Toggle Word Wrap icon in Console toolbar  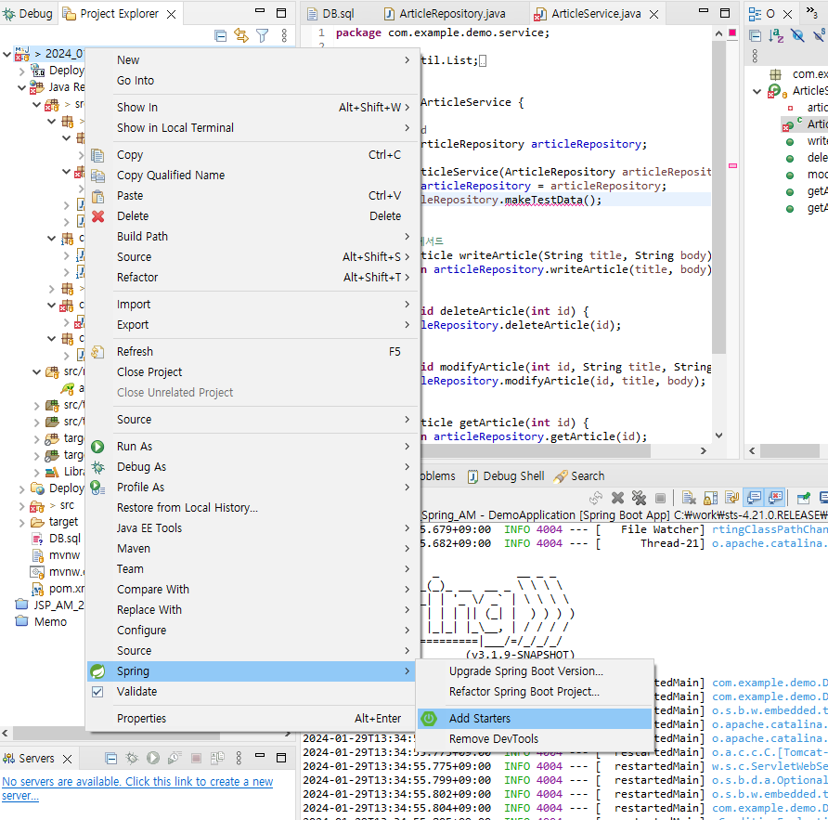coord(731,498)
